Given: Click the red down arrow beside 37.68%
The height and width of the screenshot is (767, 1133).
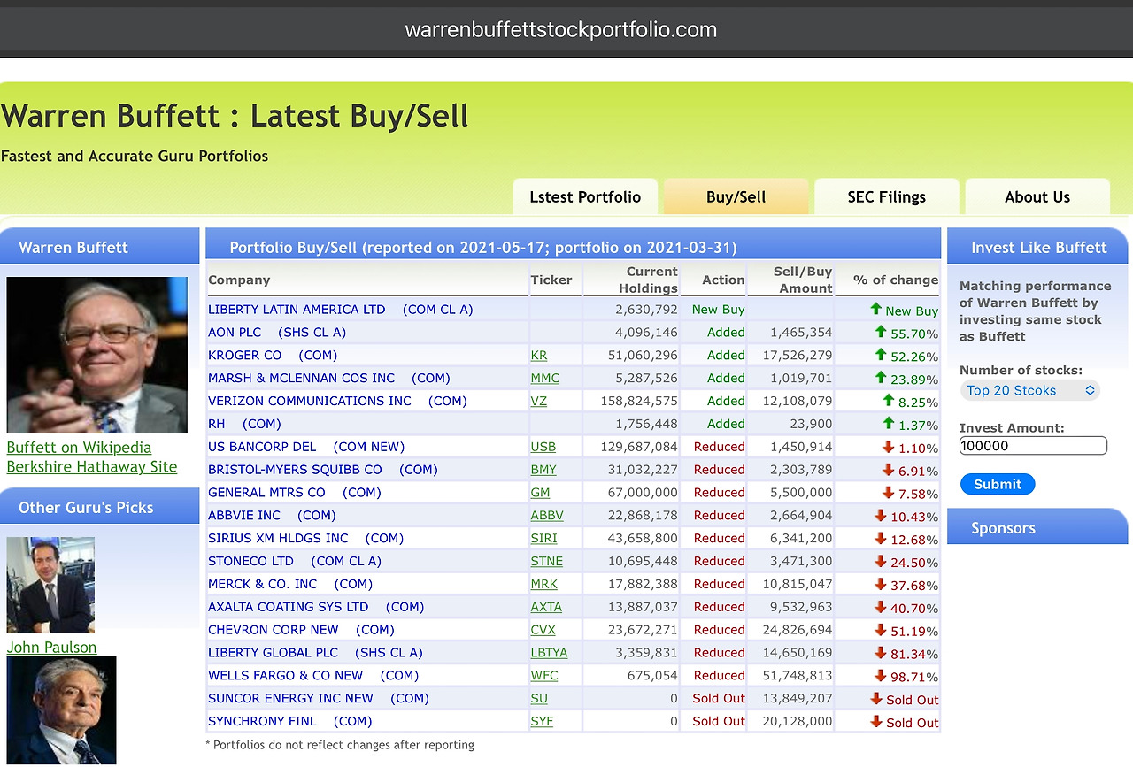Looking at the screenshot, I should pyautogui.click(x=880, y=585).
